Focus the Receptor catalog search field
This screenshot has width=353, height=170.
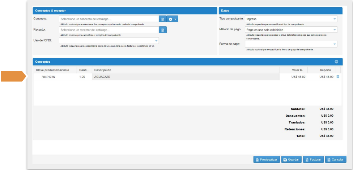(x=109, y=30)
